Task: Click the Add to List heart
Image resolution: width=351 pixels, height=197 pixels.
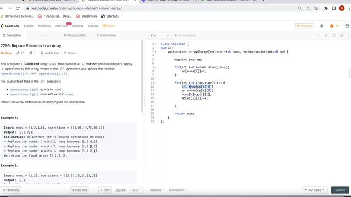Action: tap(42, 53)
